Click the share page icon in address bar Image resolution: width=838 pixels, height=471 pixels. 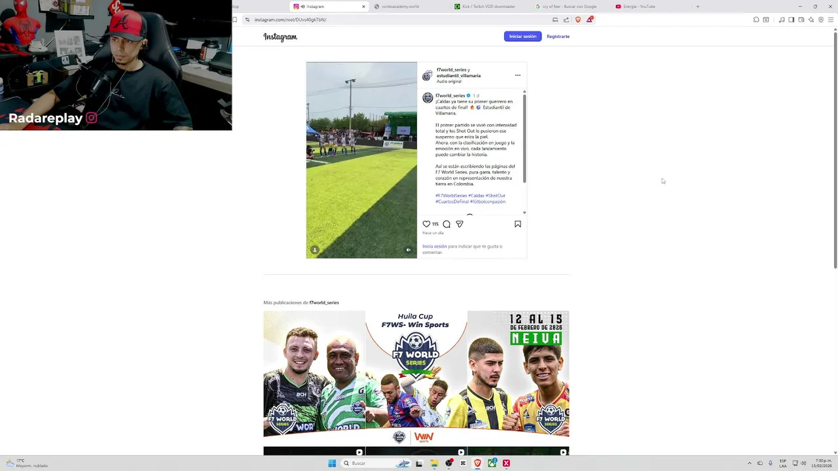click(x=566, y=20)
